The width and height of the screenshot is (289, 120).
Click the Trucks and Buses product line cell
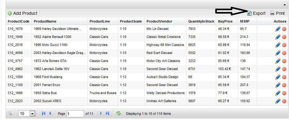(103, 93)
